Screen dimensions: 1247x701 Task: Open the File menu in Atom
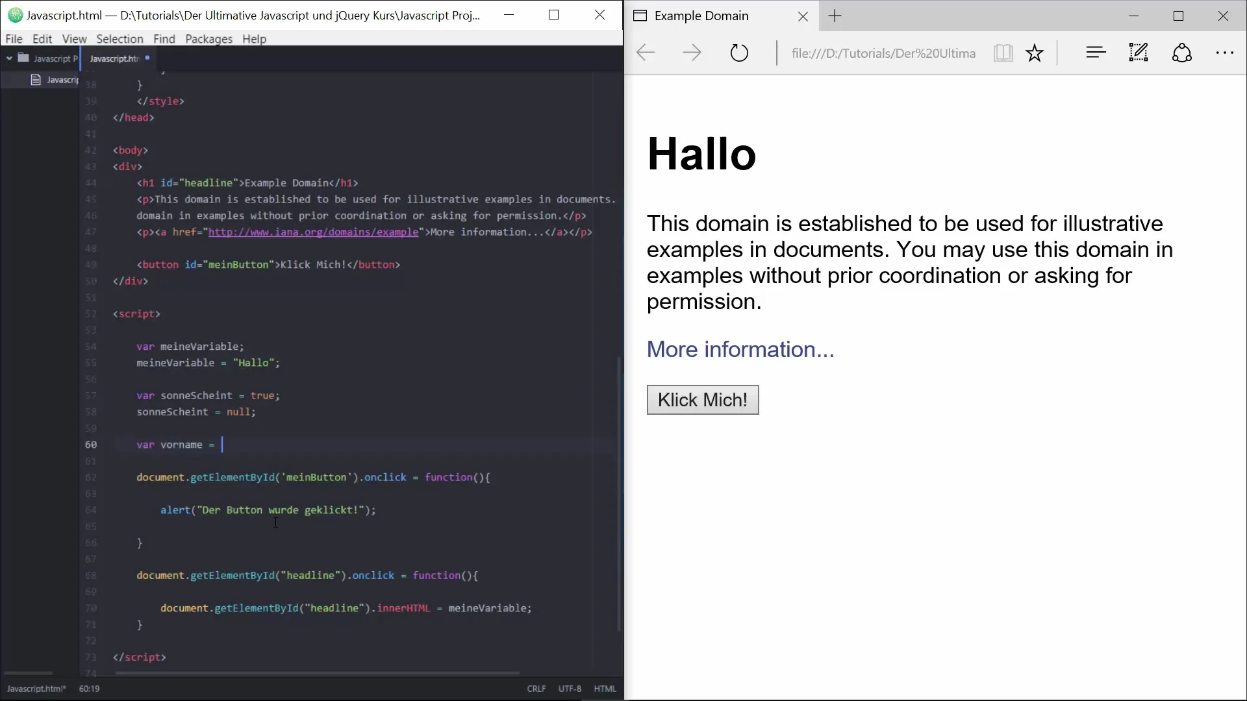(14, 39)
